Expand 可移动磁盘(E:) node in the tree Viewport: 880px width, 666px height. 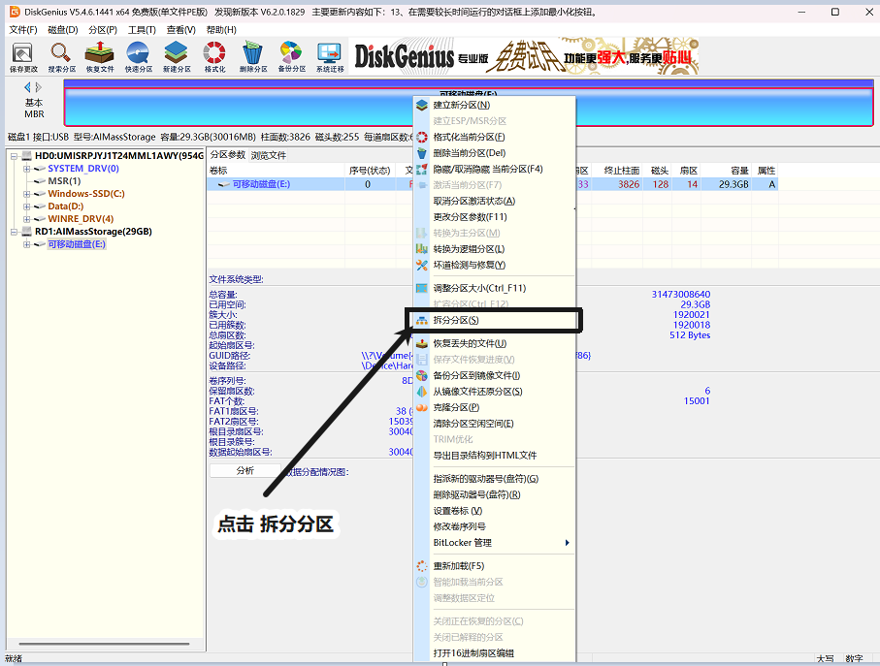click(x=26, y=244)
